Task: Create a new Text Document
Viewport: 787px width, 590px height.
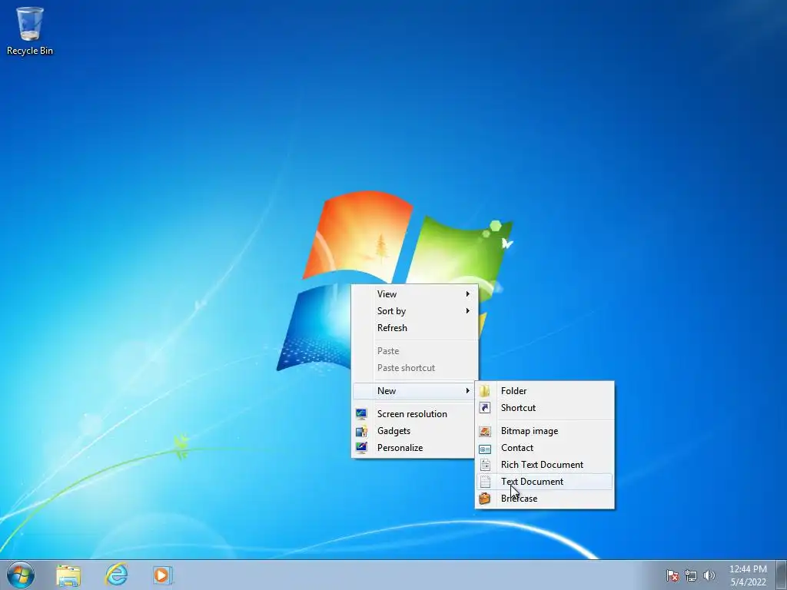Action: (545, 482)
